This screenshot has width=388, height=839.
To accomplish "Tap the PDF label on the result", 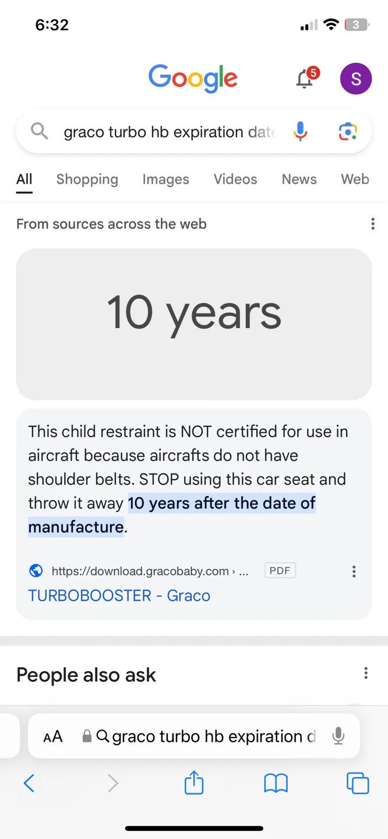I will click(280, 571).
